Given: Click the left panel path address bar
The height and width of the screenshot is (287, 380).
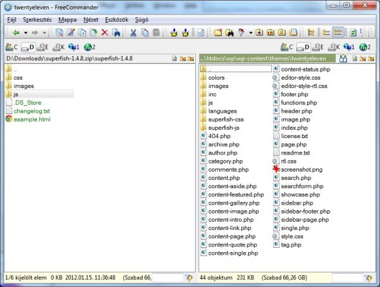Looking at the screenshot, I should [x=87, y=58].
